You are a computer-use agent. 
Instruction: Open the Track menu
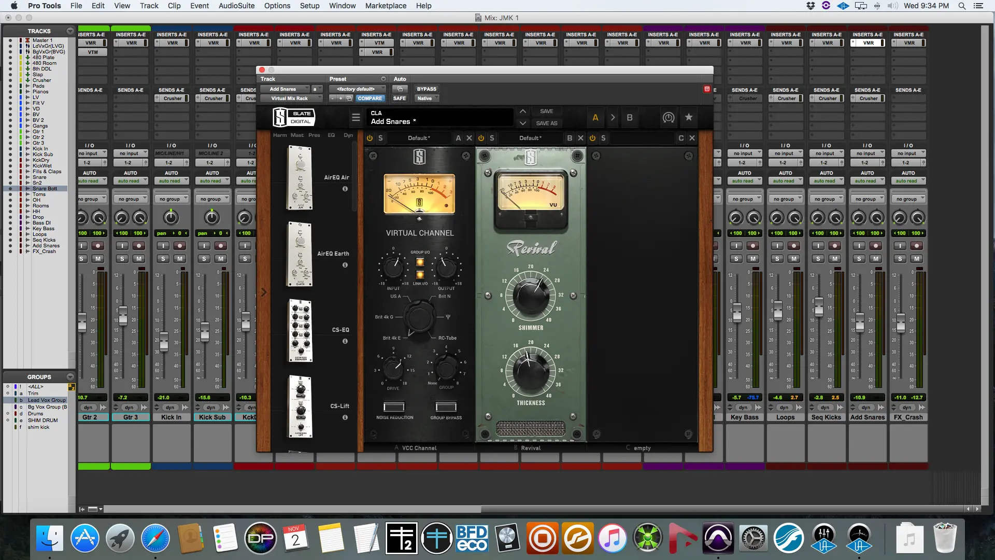(x=149, y=6)
